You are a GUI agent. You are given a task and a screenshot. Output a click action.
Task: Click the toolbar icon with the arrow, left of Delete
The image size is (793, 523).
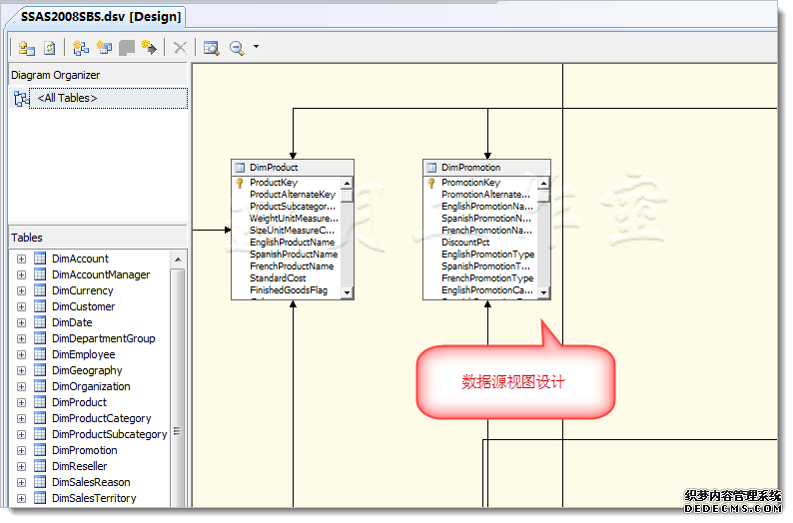tap(150, 47)
